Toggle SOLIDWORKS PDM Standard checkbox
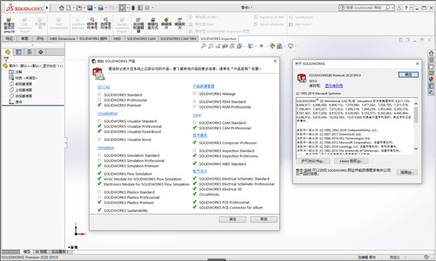The width and height of the screenshot is (436, 261). [194, 101]
